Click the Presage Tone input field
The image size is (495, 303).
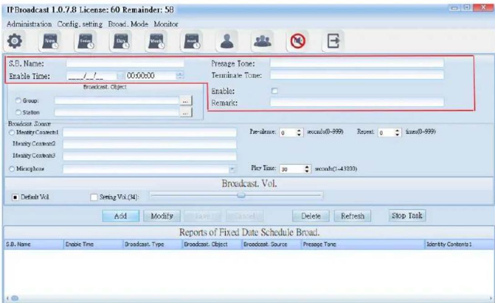357,63
